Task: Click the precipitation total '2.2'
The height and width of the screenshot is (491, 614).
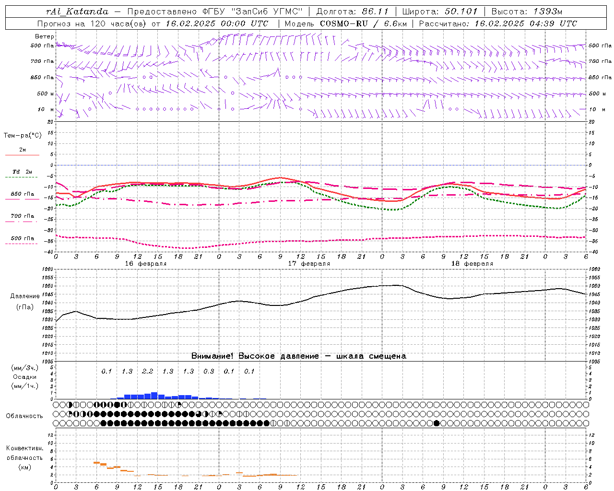Action: click(x=147, y=371)
